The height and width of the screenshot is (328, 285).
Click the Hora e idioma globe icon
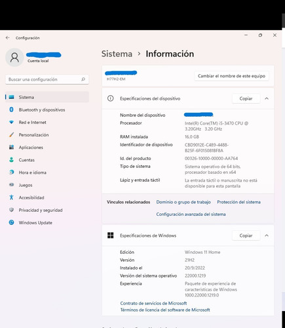12,173
